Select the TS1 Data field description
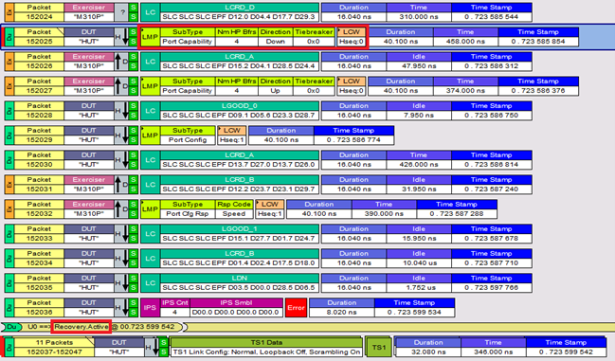The width and height of the screenshot is (615, 361). tap(266, 352)
